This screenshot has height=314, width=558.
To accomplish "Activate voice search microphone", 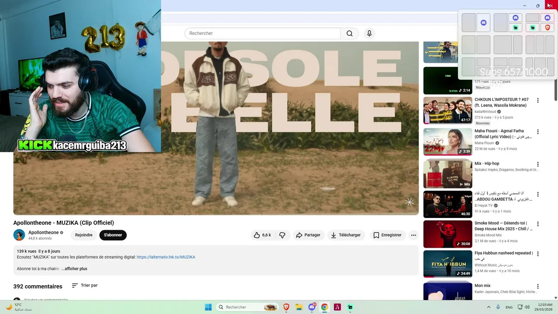I will tap(369, 34).
